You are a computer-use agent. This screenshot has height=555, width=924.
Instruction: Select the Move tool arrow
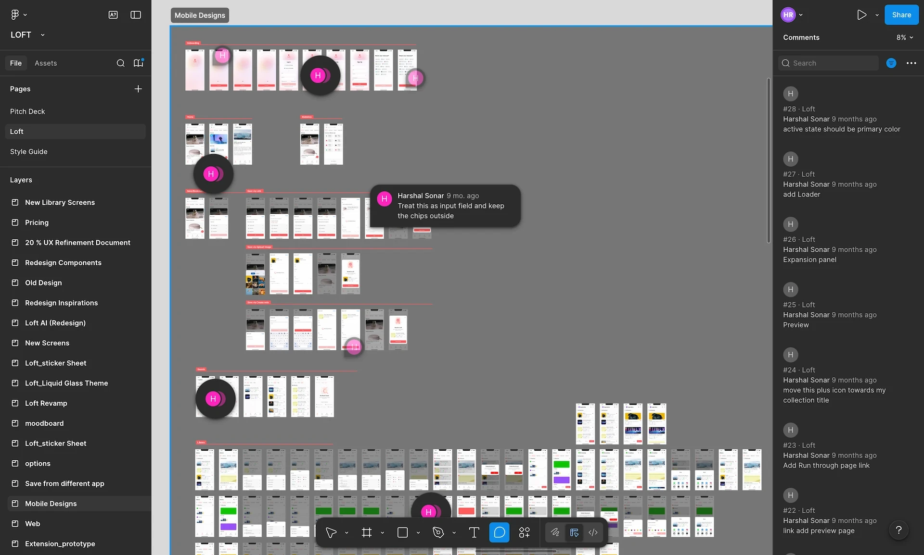pos(331,532)
